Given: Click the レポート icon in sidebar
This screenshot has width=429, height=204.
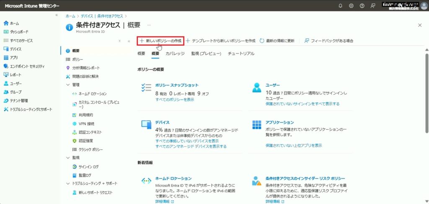Looking at the screenshot, I should 6,75.
